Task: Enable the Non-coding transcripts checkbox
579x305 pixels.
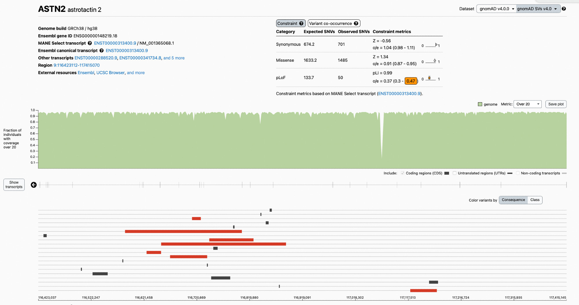Action: 518,173
